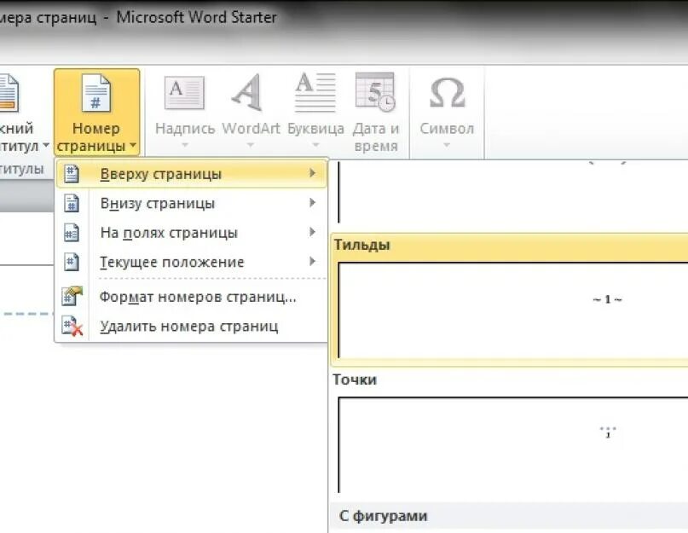Open Формат номеров страниц dialog entry
Image resolution: width=688 pixels, height=533 pixels.
tap(192, 297)
